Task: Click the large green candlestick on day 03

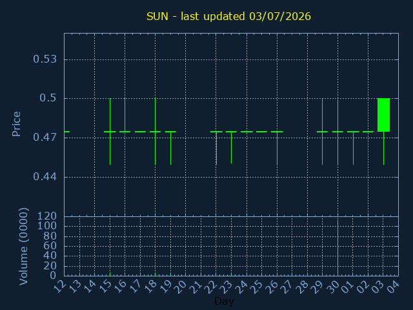Action: (x=383, y=115)
